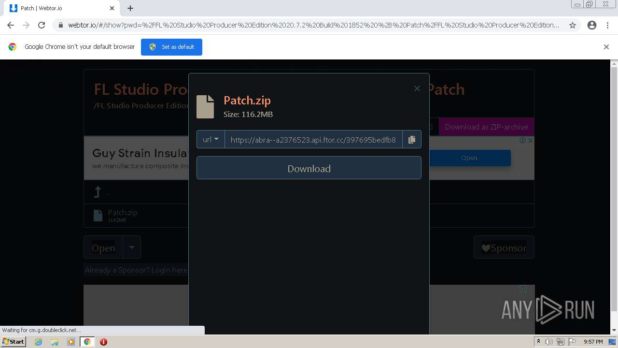Click Chrome icon in taskbar
This screenshot has width=618, height=348.
click(87, 342)
